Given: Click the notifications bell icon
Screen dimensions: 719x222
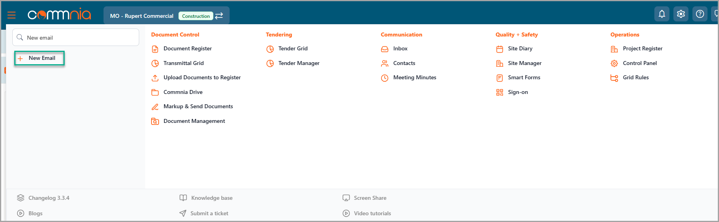Looking at the screenshot, I should coord(661,14).
